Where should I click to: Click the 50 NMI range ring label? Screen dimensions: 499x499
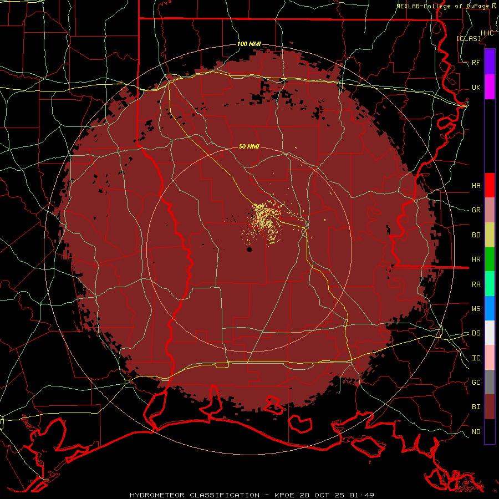pyautogui.click(x=249, y=146)
